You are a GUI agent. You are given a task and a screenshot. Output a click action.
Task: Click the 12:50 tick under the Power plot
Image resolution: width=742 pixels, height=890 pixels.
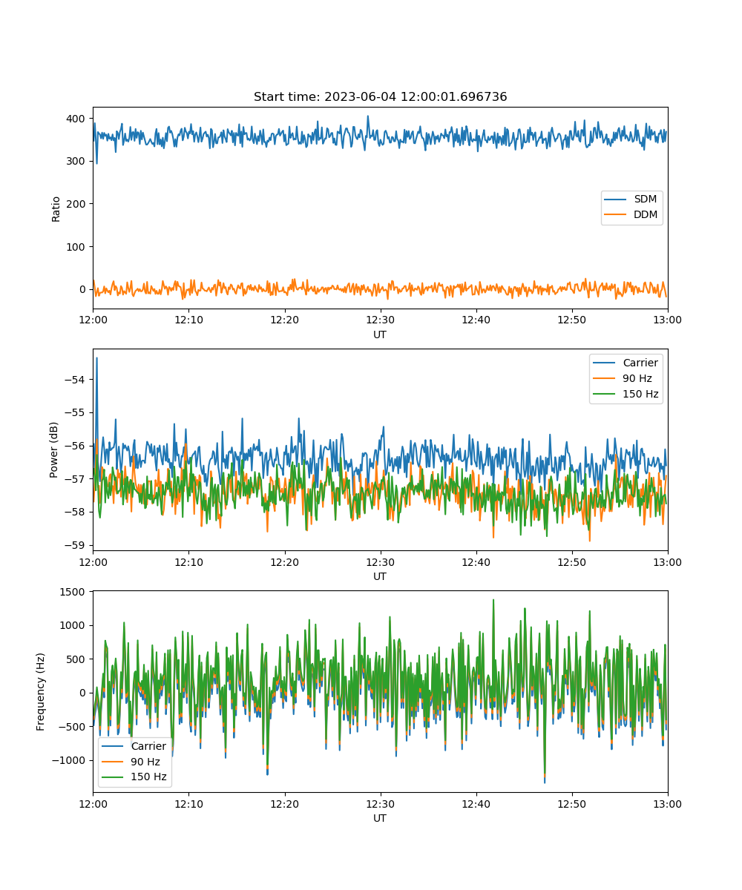[x=571, y=561]
